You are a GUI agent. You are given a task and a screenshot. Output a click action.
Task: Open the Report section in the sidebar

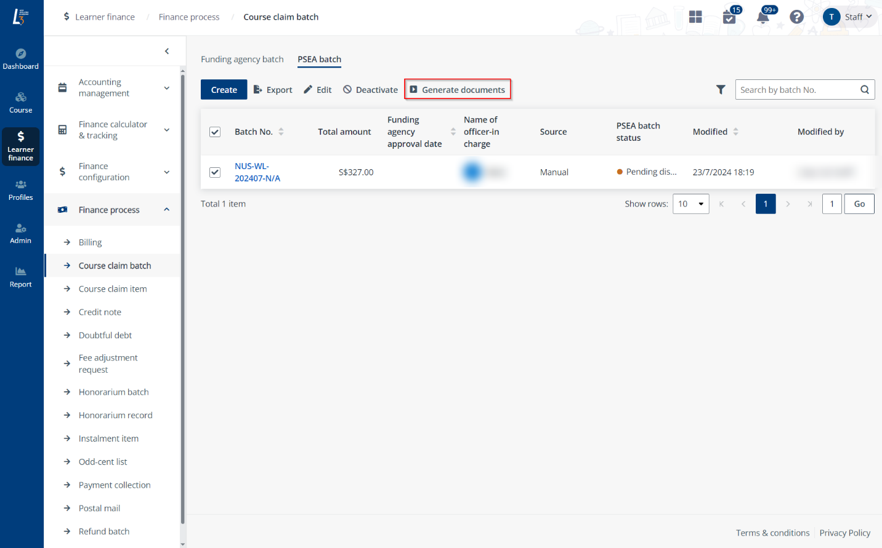tap(20, 276)
